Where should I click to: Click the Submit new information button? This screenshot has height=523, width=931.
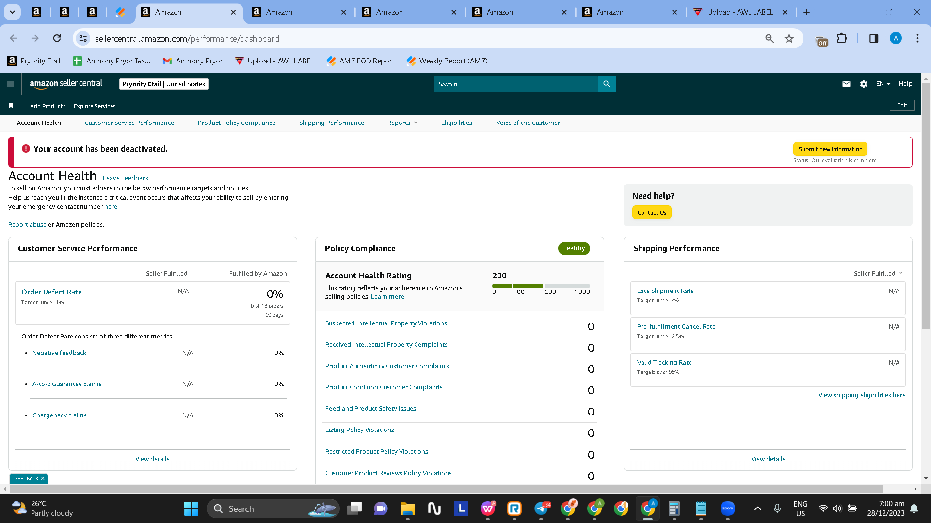830,149
